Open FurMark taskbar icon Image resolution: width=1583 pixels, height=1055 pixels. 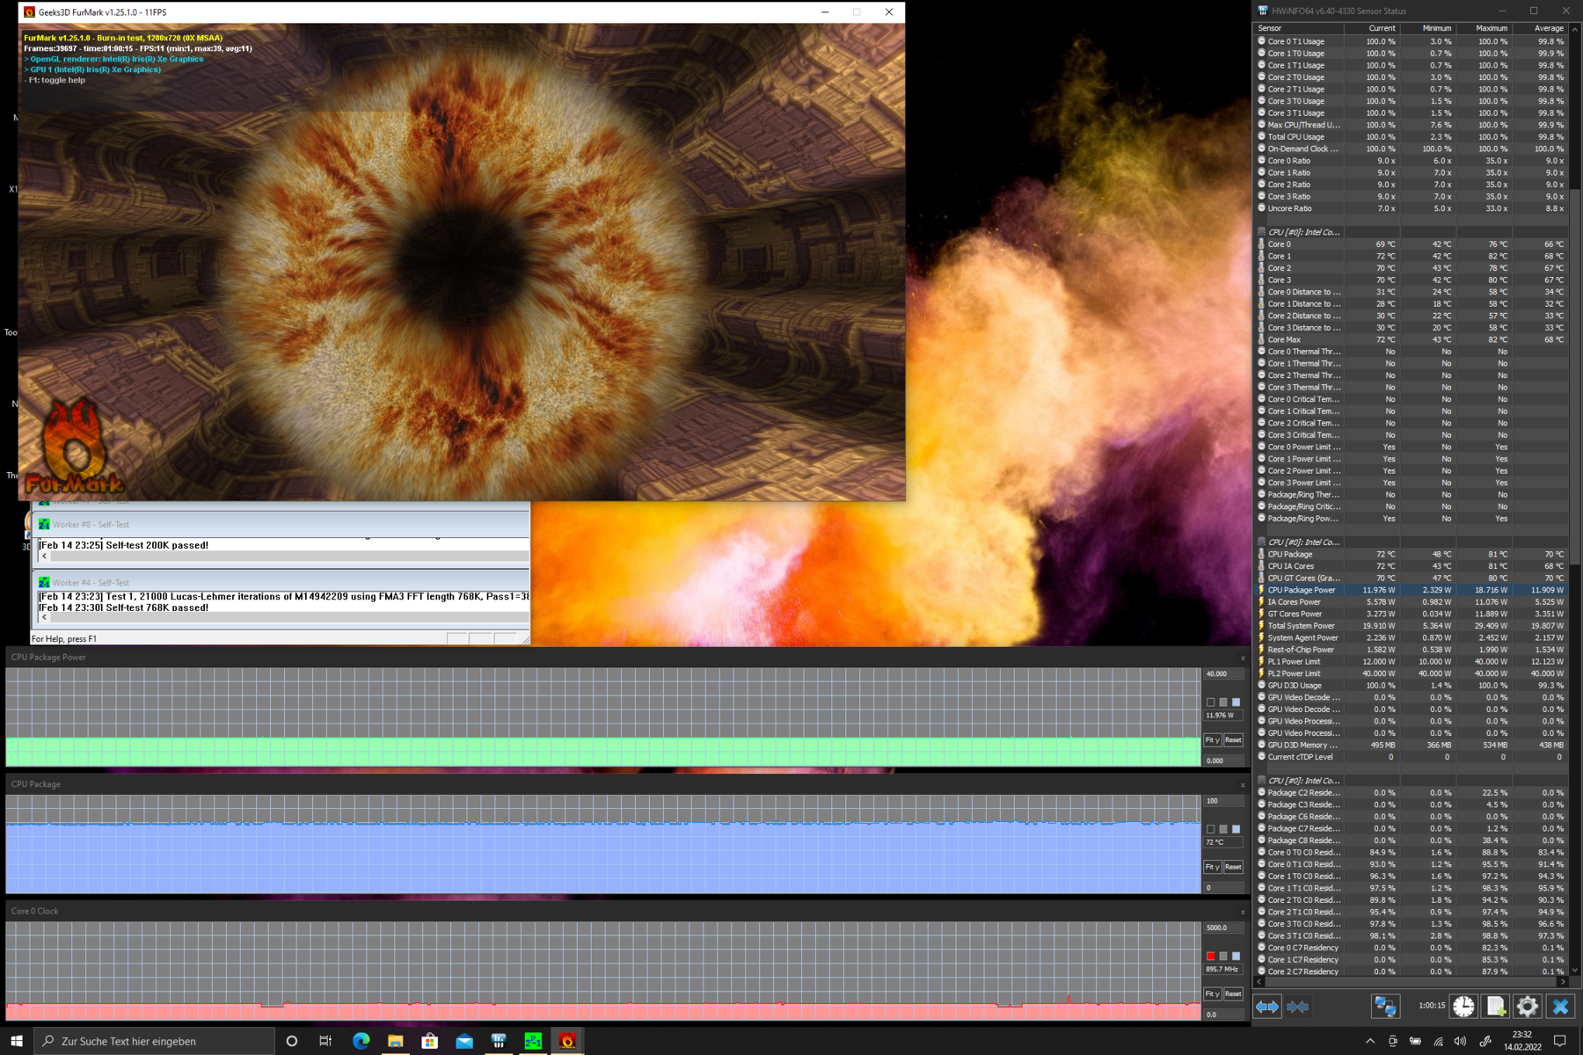tap(567, 1041)
